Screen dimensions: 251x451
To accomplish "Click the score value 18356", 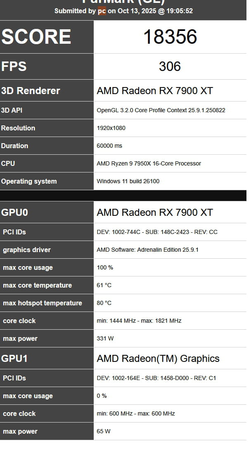I will pos(170,37).
